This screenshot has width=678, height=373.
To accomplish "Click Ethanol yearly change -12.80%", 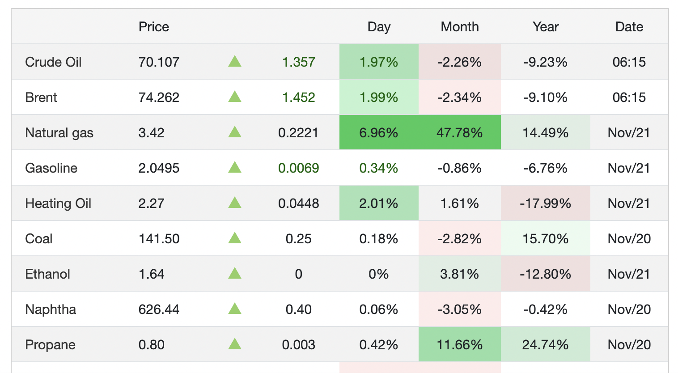I will pos(546,274).
